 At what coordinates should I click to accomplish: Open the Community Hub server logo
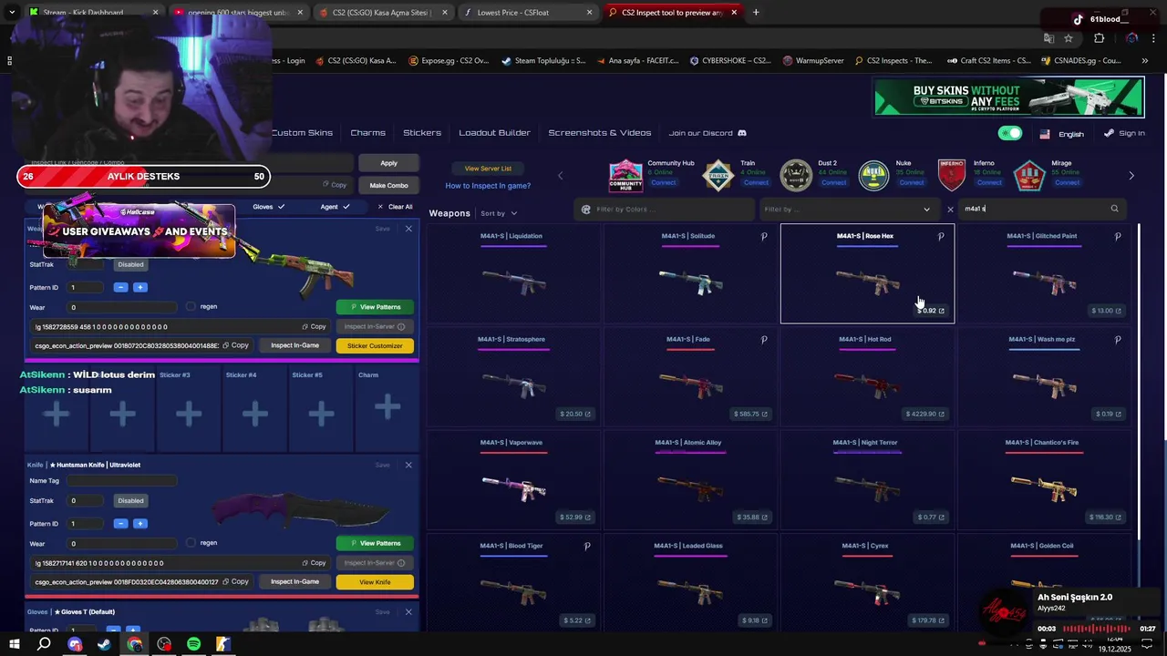pyautogui.click(x=625, y=175)
